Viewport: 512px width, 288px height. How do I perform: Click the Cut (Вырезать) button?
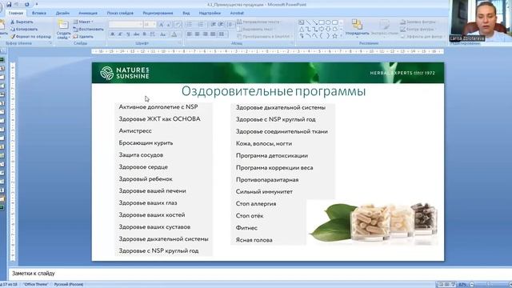pyautogui.click(x=22, y=22)
